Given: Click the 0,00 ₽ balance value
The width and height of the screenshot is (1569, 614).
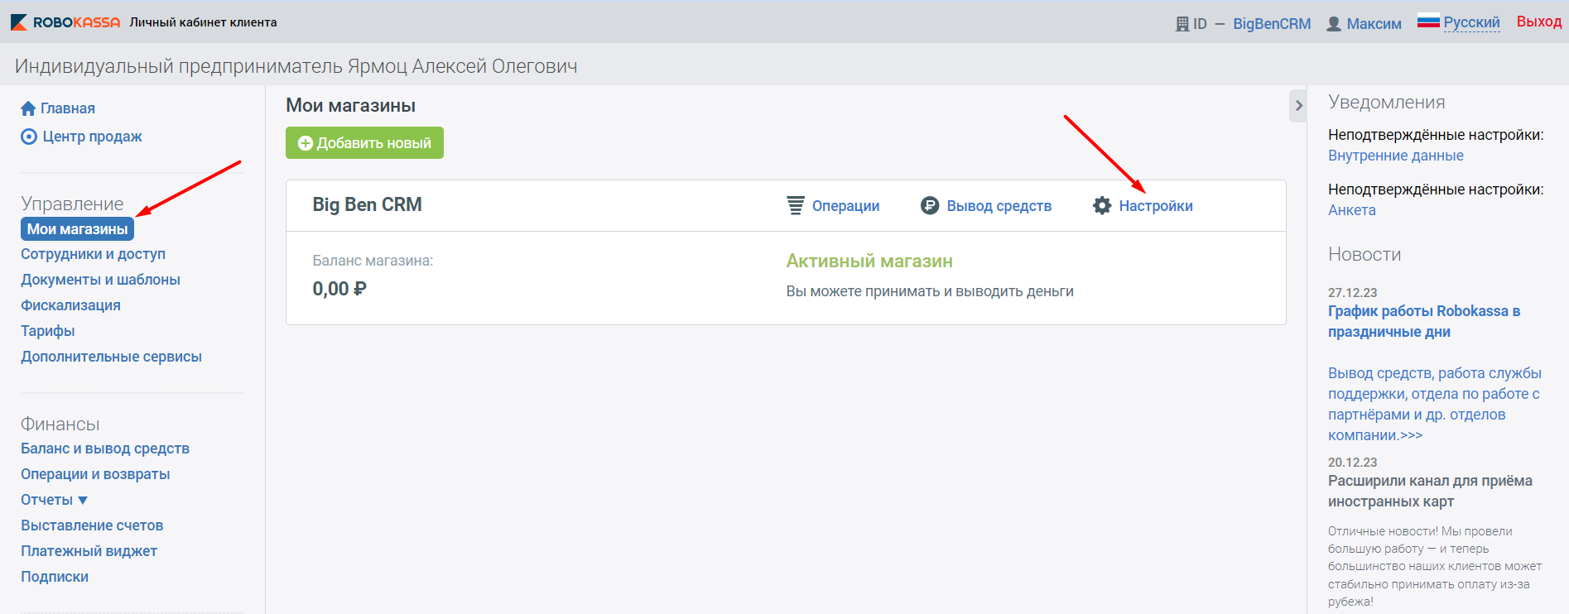Looking at the screenshot, I should (339, 289).
